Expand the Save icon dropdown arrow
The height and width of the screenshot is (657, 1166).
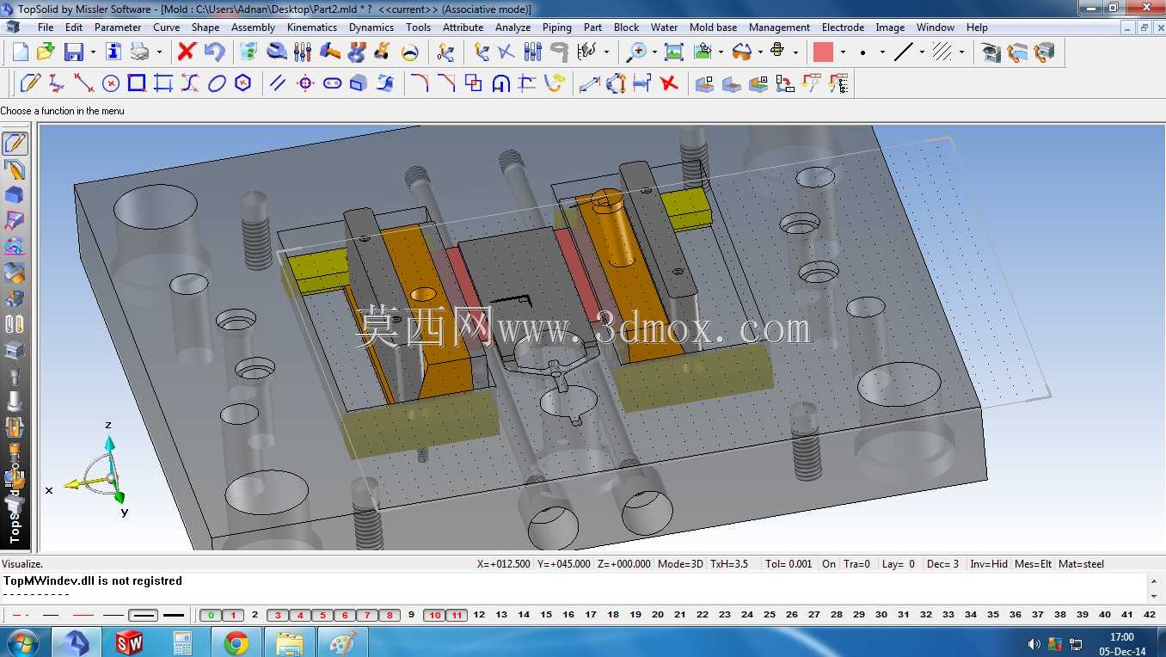coord(93,52)
